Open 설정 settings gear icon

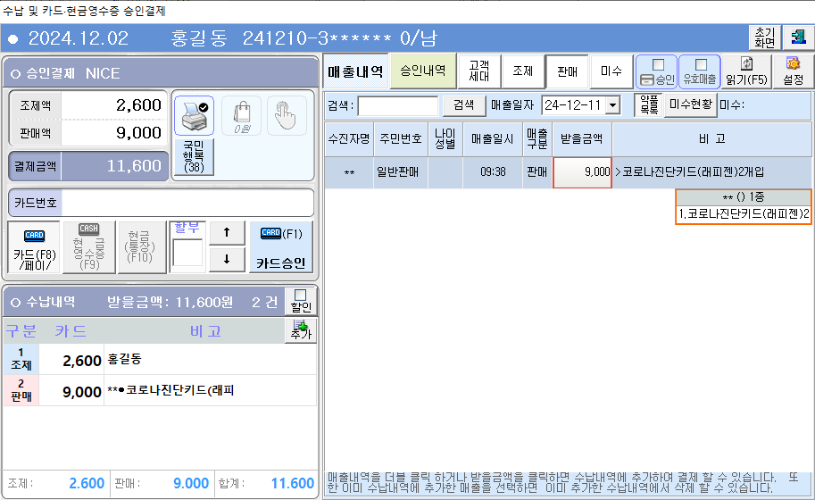(794, 71)
